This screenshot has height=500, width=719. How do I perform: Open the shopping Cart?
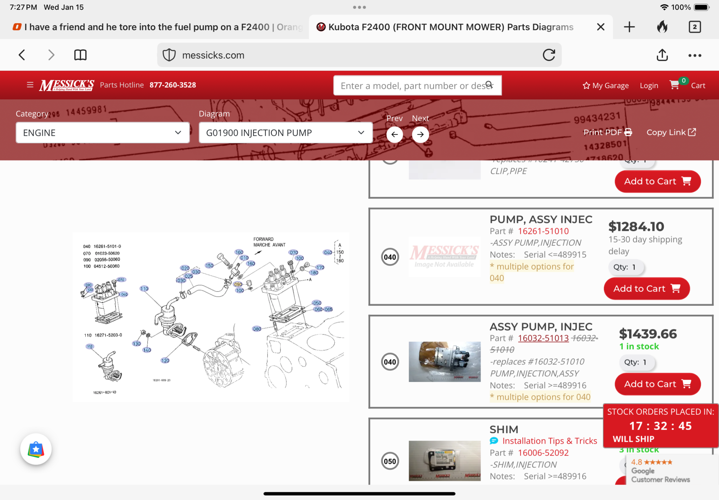coord(687,85)
